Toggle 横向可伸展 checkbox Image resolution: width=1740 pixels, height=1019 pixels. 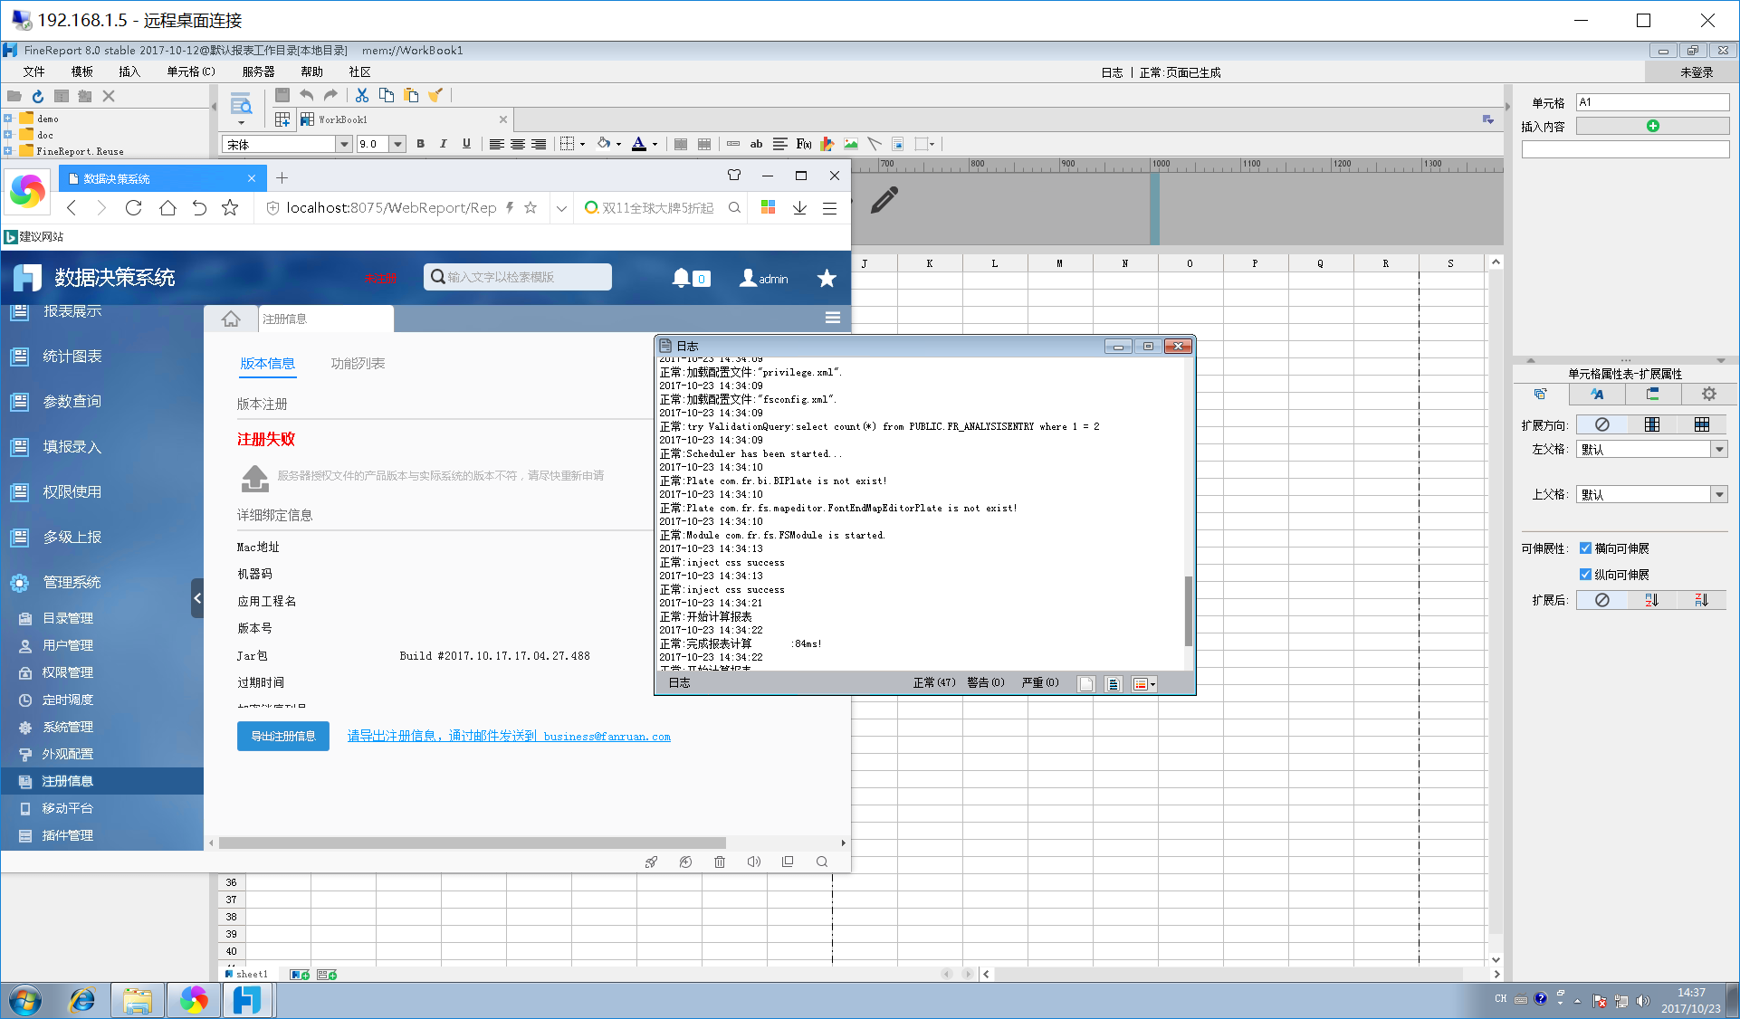click(1585, 548)
